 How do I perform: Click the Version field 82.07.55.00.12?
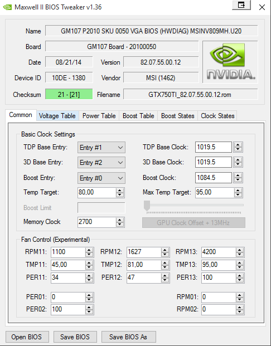pos(161,62)
